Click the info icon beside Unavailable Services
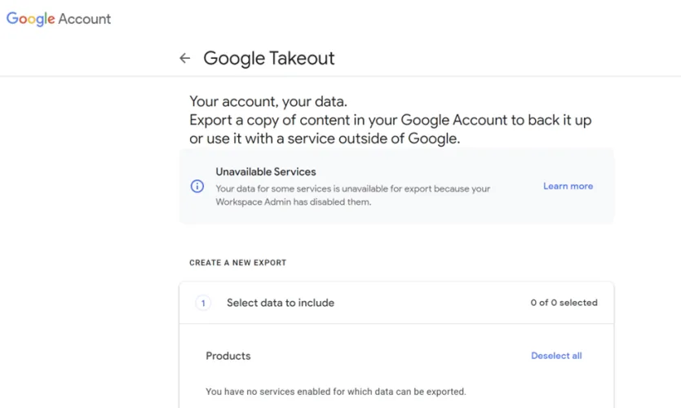This screenshot has width=681, height=408. 197,186
